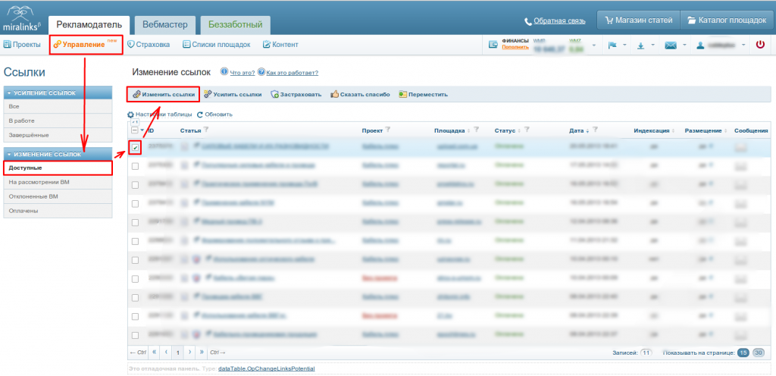Viewport: 776px width, 376px height.
Task: Click the refresh arrow icon beside Обновить
Action: tap(200, 114)
